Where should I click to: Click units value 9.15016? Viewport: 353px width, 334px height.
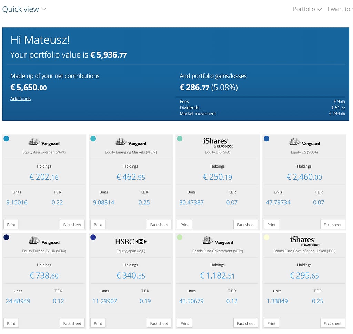pos(17,202)
